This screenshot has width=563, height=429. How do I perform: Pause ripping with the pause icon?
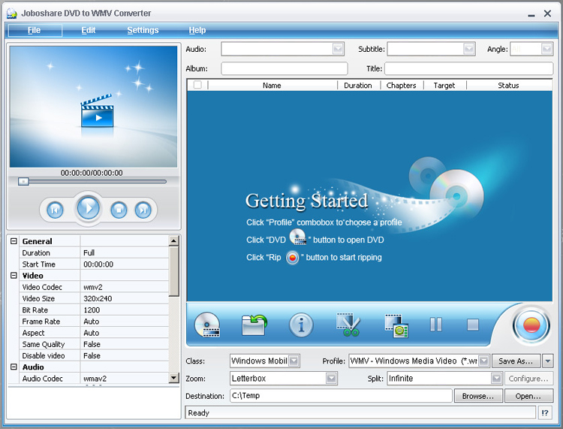point(436,325)
